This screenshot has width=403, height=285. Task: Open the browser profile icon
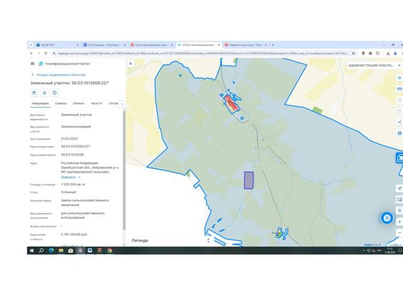395,53
